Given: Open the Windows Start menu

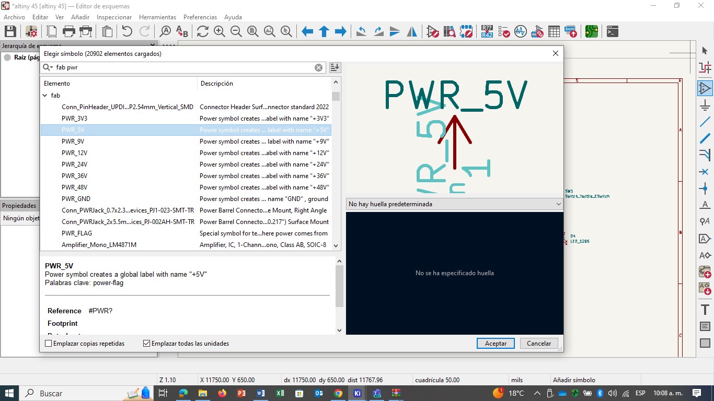Looking at the screenshot, I should [x=9, y=393].
